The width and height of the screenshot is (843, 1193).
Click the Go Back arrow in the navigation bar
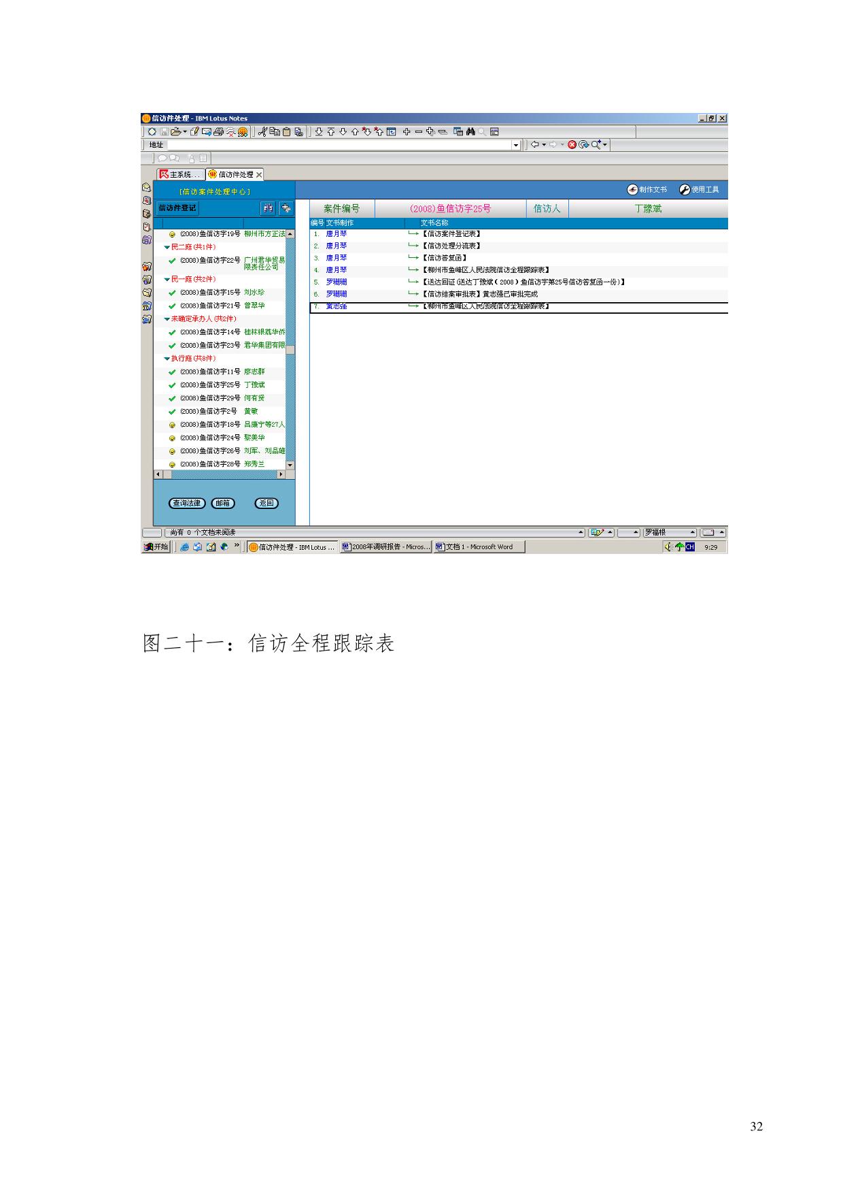535,144
